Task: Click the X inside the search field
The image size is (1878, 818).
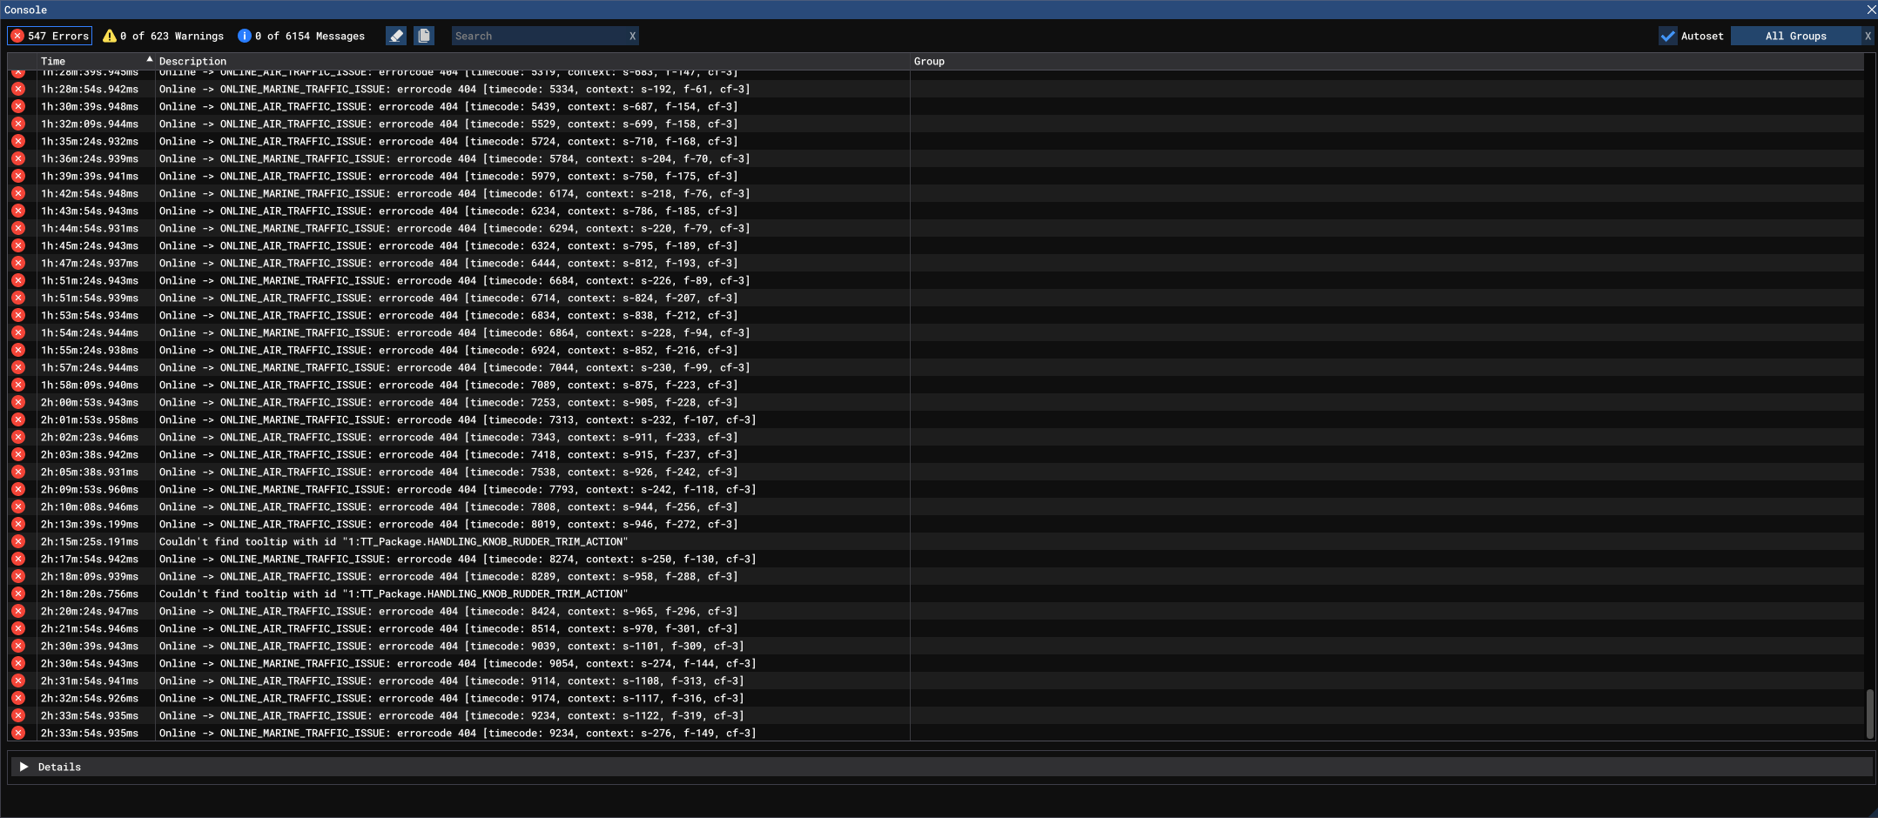Action: click(631, 36)
